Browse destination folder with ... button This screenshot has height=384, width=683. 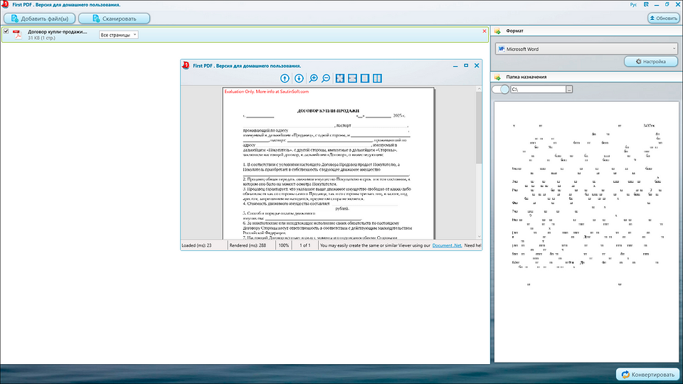click(569, 90)
